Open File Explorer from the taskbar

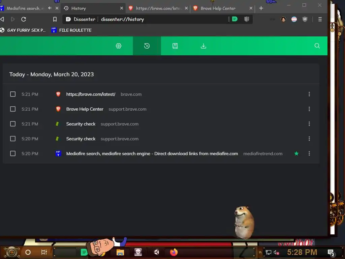[120, 252]
